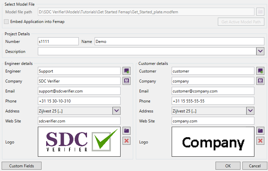
Task: Enable Embed Application into Femap checkbox
Action: pos(7,22)
